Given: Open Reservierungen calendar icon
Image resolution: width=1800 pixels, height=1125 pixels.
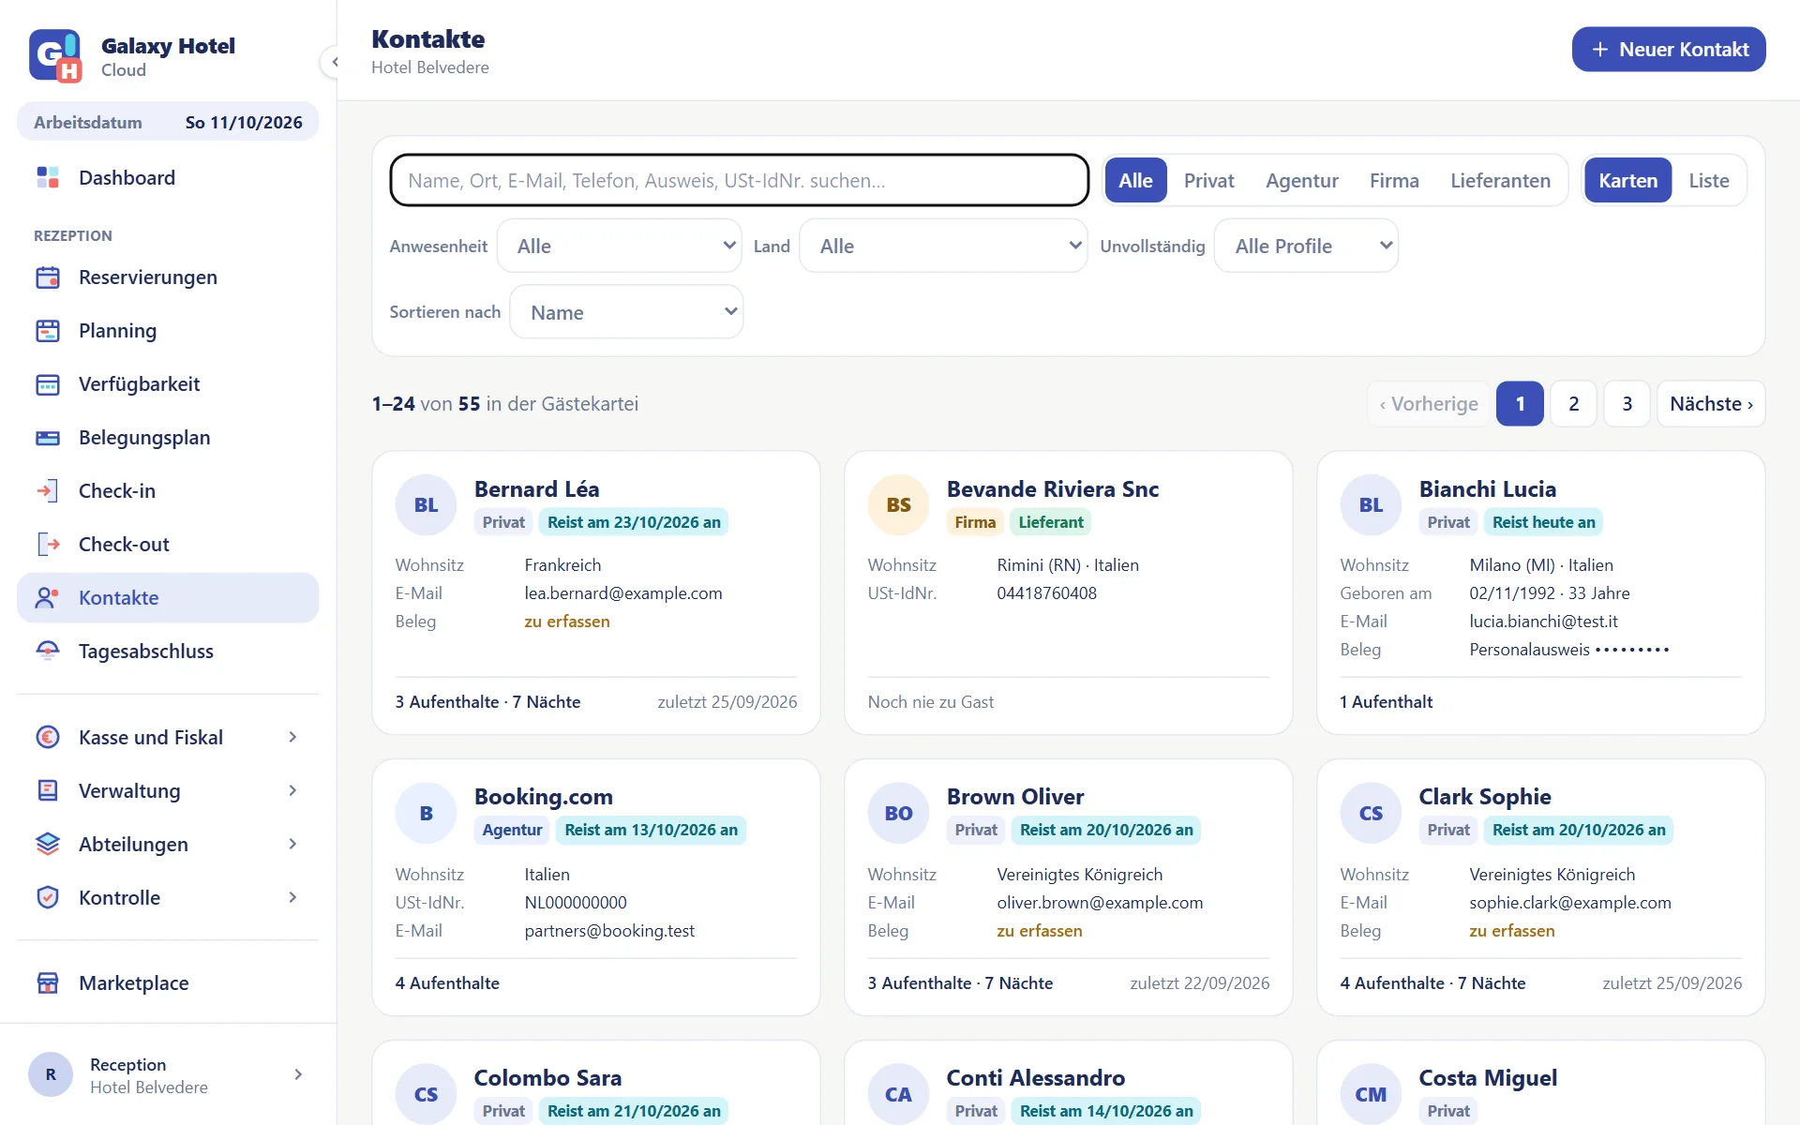Looking at the screenshot, I should pyautogui.click(x=48, y=277).
